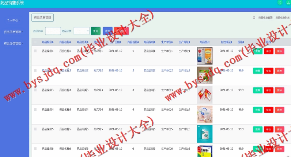The width and height of the screenshot is (291, 157).
Task: Edit the 药品编号5 row
Action: [269, 129]
